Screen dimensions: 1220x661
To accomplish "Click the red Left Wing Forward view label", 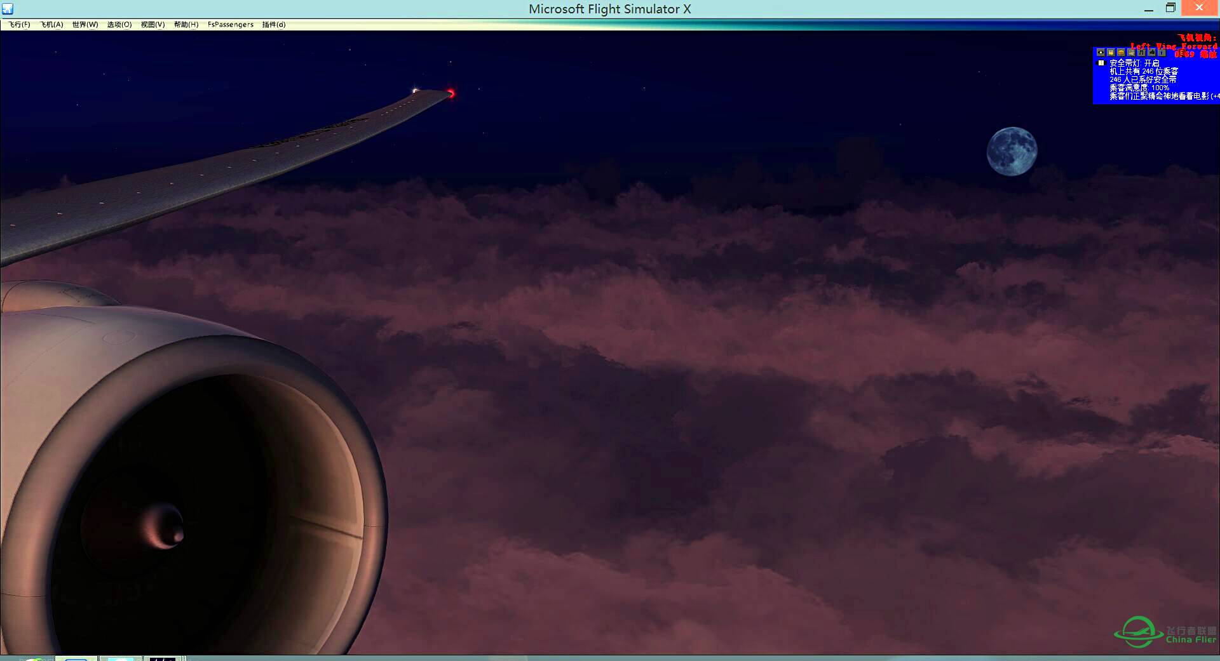I will 1174,46.
